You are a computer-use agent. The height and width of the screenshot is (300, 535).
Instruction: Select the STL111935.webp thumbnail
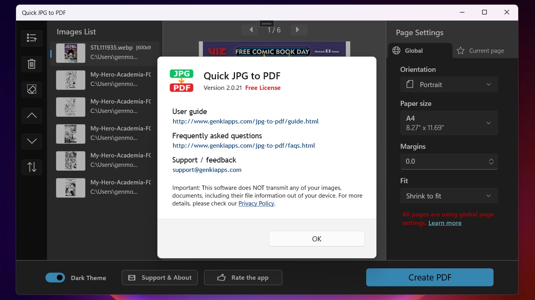pyautogui.click(x=70, y=53)
